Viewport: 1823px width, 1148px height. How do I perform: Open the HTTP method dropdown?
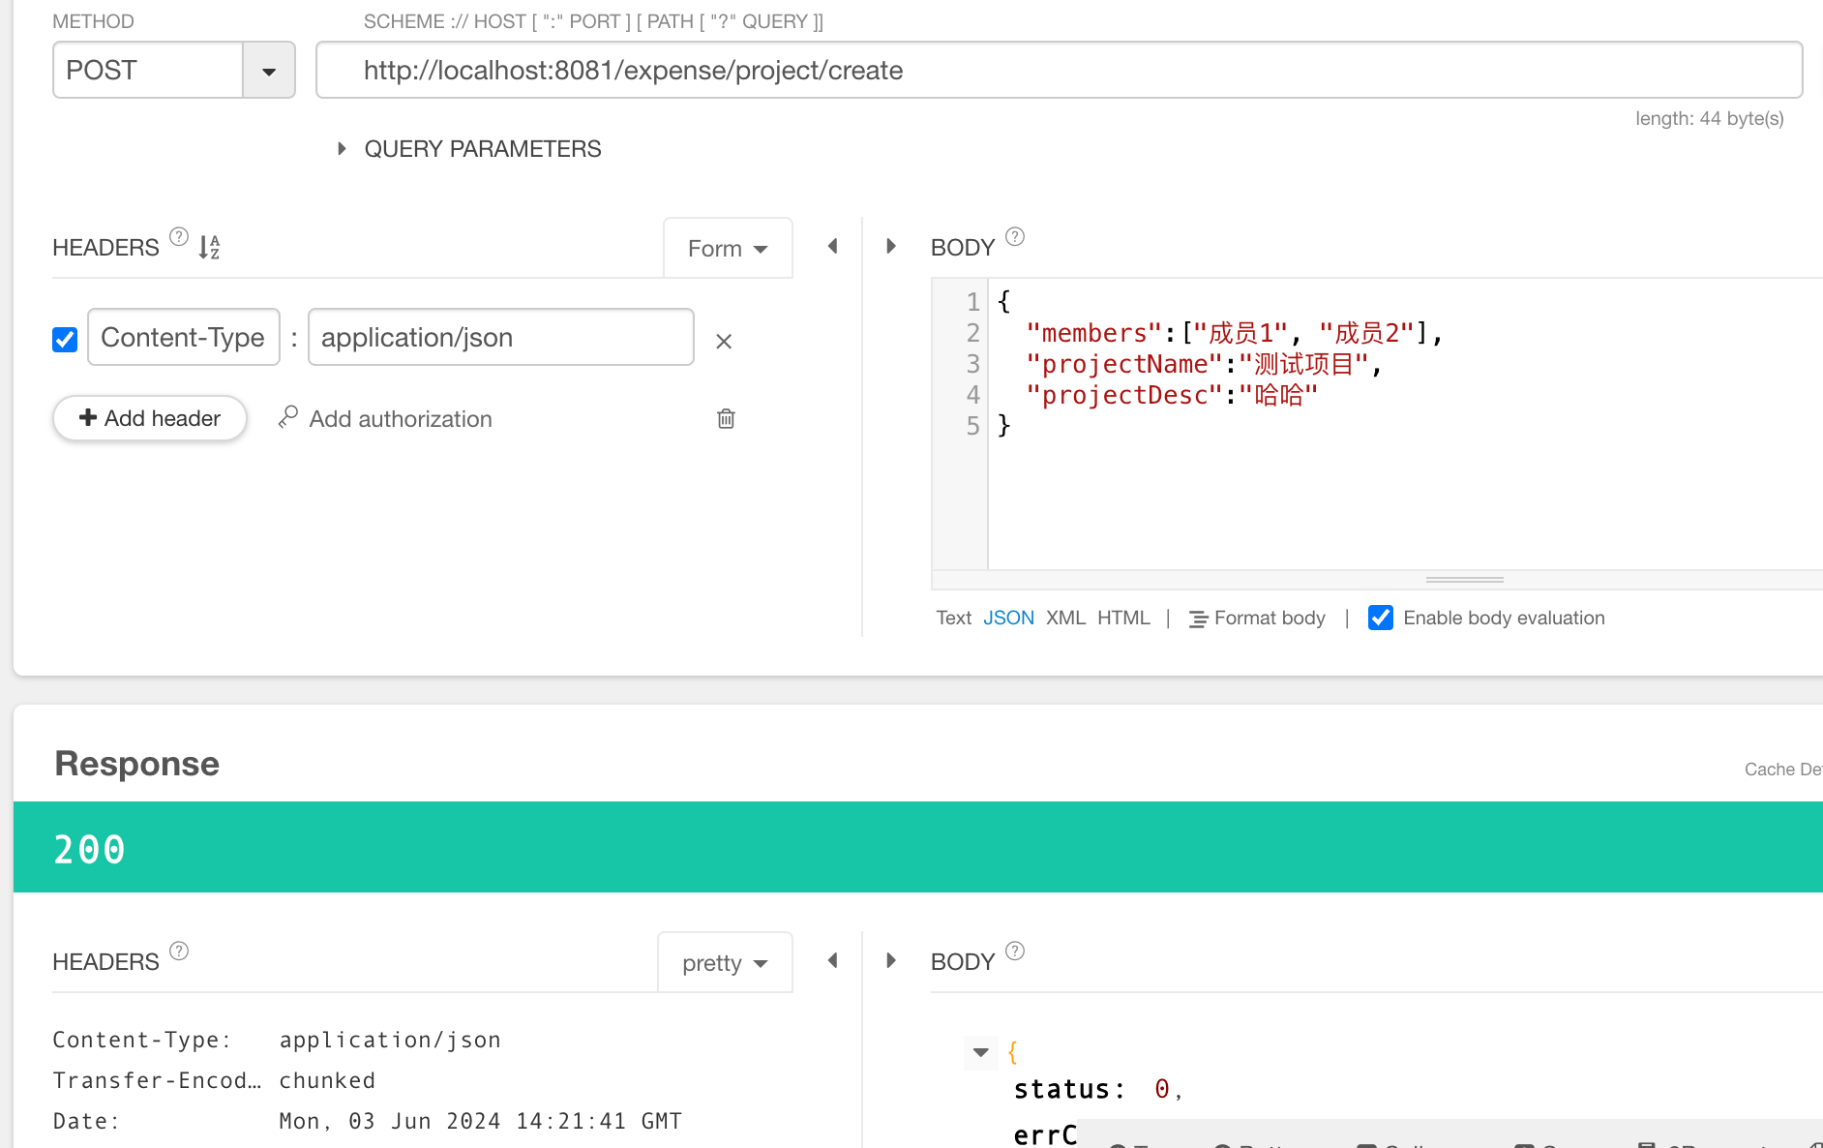(x=268, y=71)
